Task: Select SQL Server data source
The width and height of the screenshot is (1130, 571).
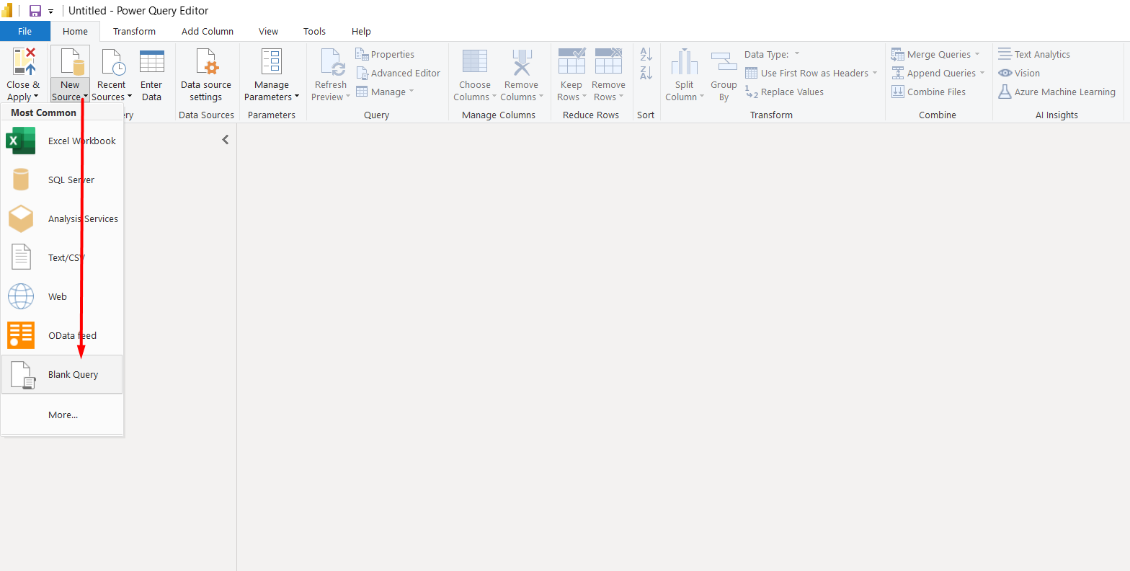Action: point(62,180)
